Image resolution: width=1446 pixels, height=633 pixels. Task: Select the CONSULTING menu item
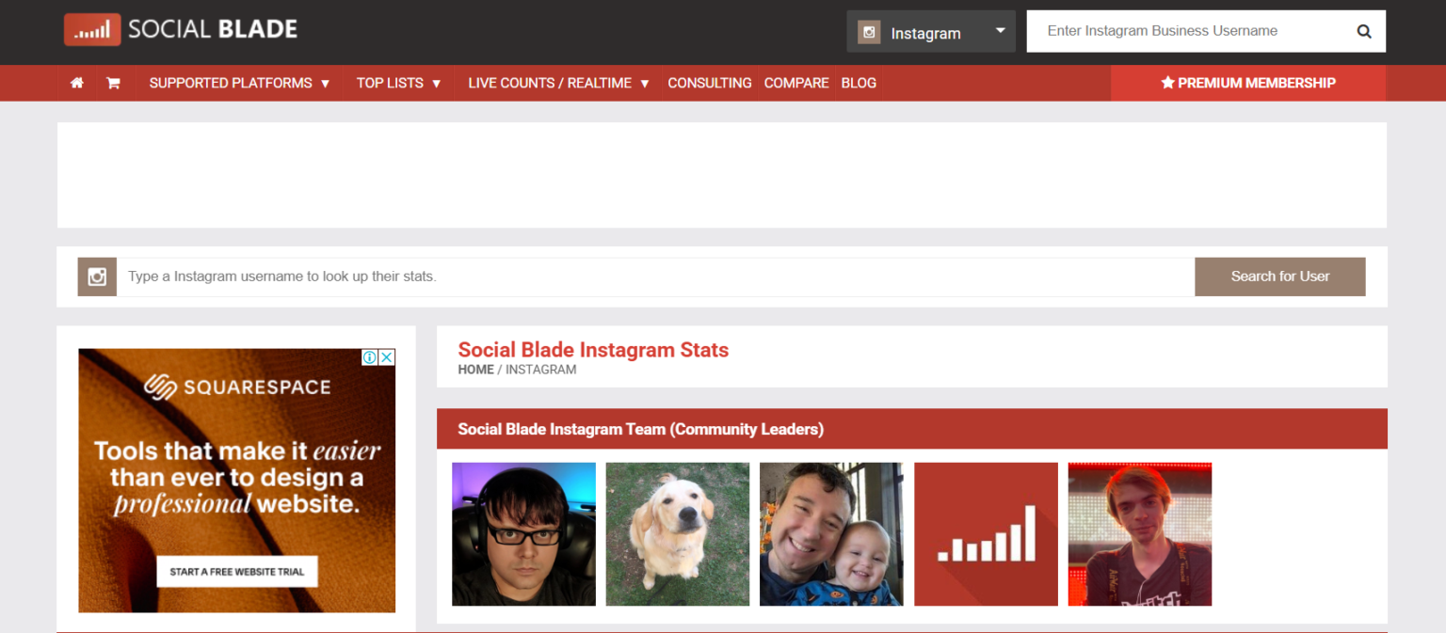pyautogui.click(x=709, y=83)
